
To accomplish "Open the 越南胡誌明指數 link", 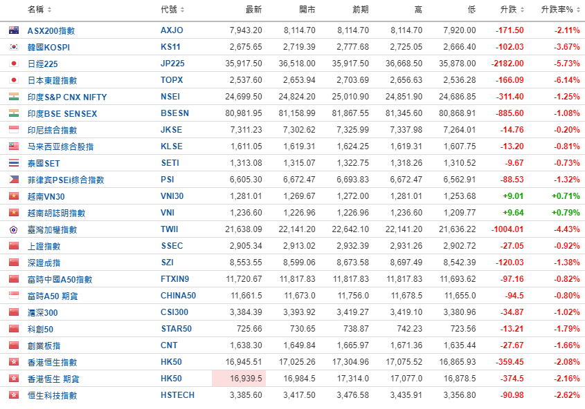I will coord(56,213).
